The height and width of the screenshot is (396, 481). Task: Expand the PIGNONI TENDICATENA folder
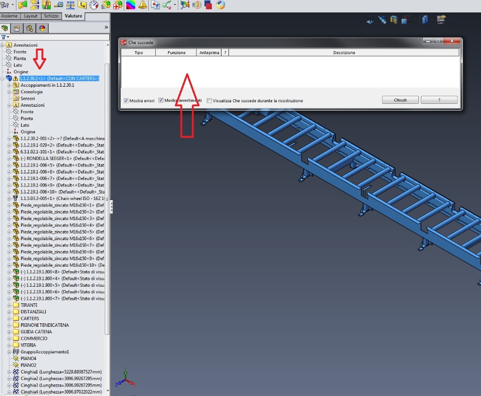click(x=9, y=325)
